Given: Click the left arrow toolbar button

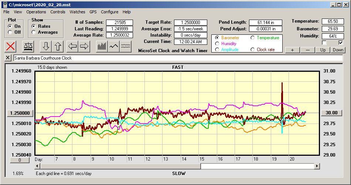Looking at the screenshot, I should coord(72,46).
